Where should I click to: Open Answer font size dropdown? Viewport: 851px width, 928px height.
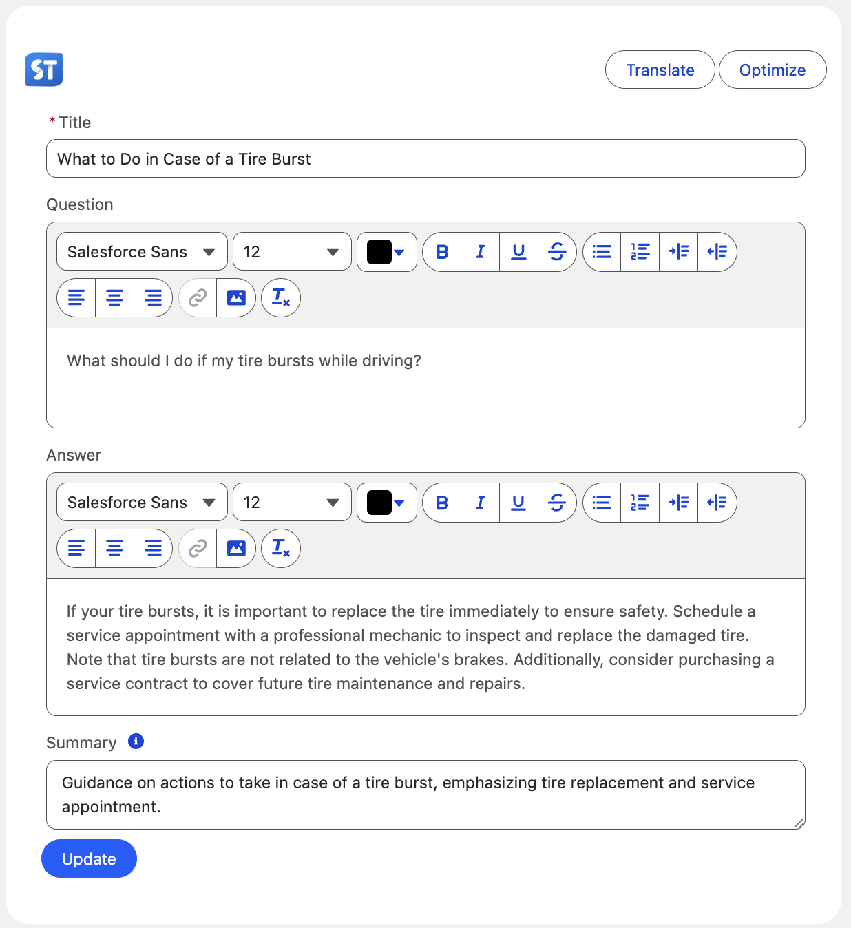click(292, 503)
